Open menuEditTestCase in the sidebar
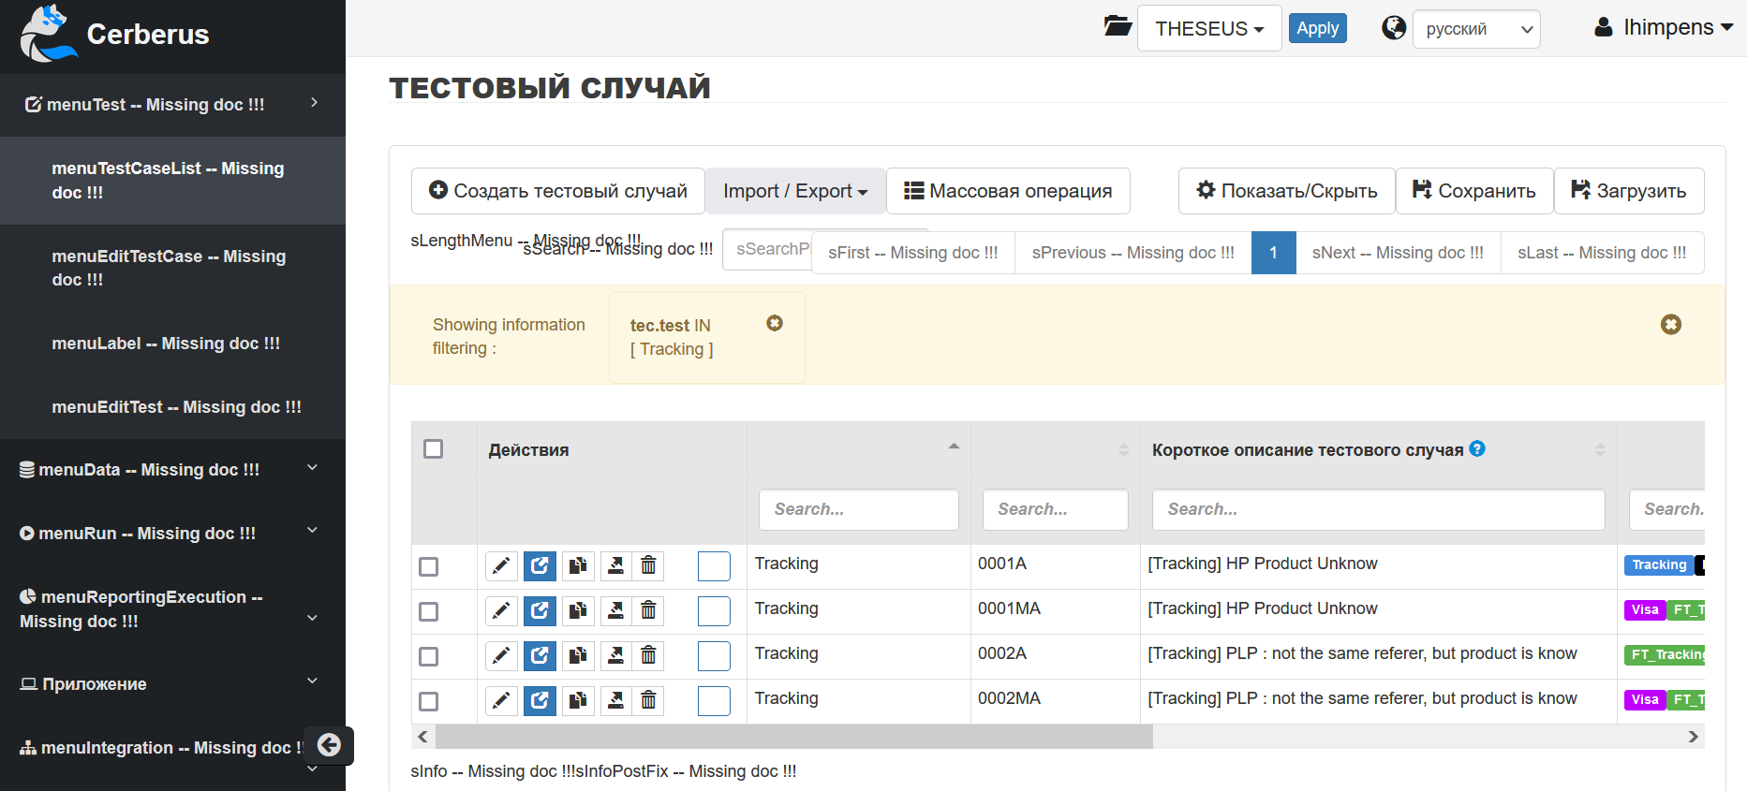 click(x=172, y=268)
